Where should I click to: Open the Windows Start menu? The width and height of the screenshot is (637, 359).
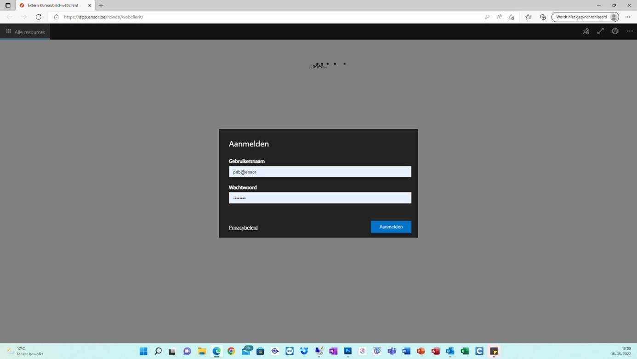tap(143, 351)
